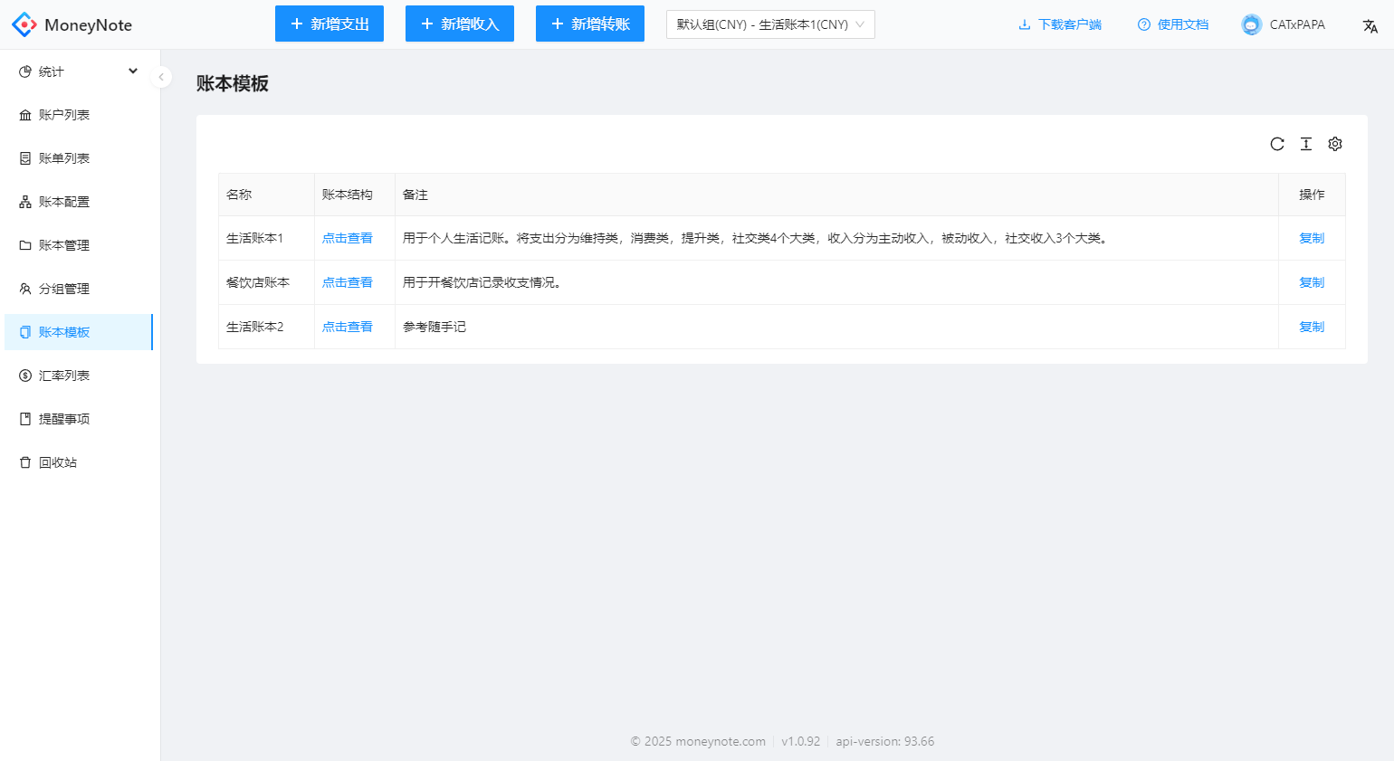Click the book config structure icon
The image size is (1394, 761).
[x=25, y=202]
